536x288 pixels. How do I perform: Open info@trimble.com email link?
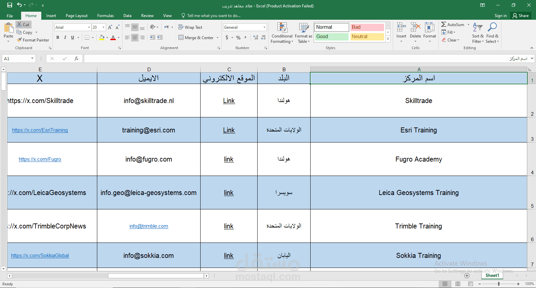pos(149,226)
